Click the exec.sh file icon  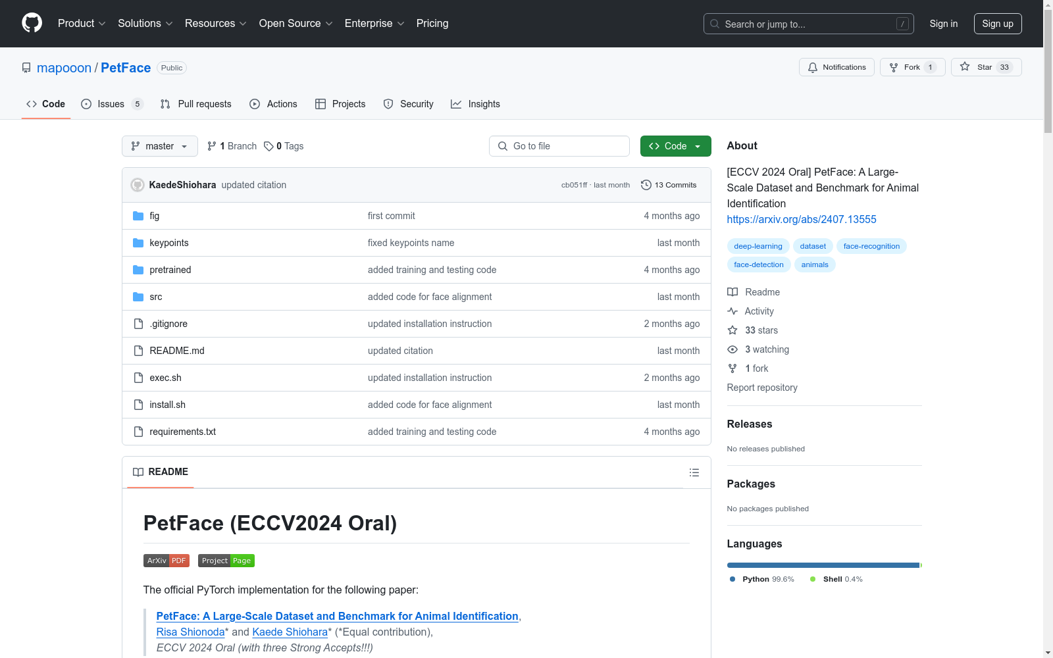click(138, 378)
